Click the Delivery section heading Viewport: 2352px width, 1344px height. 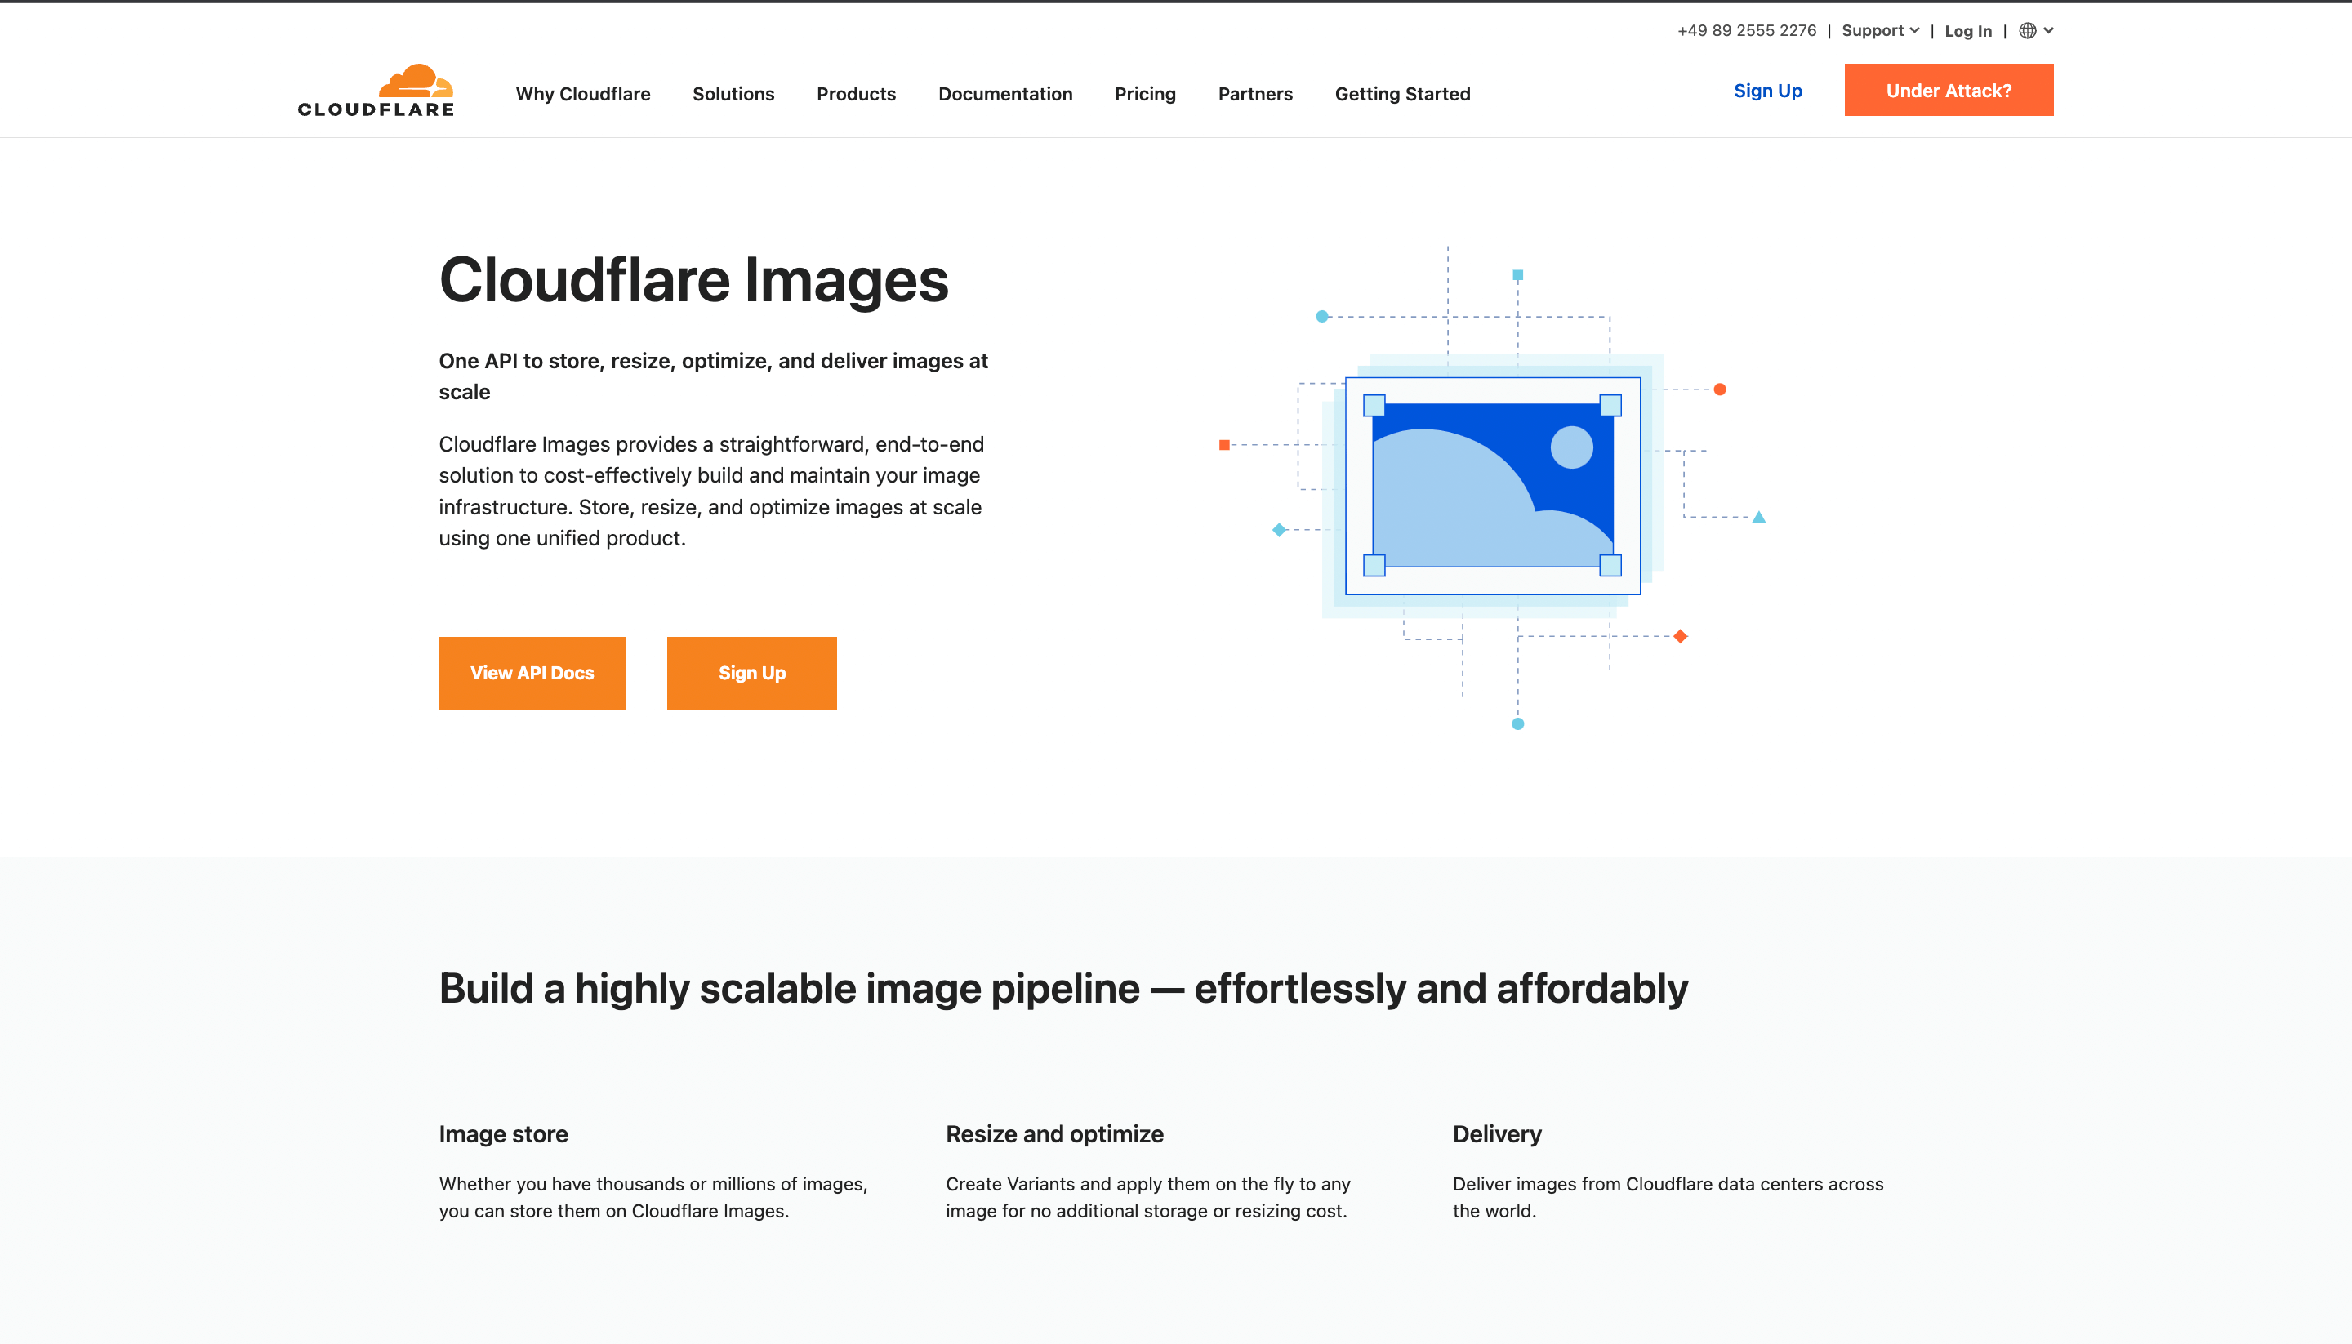tap(1497, 1133)
